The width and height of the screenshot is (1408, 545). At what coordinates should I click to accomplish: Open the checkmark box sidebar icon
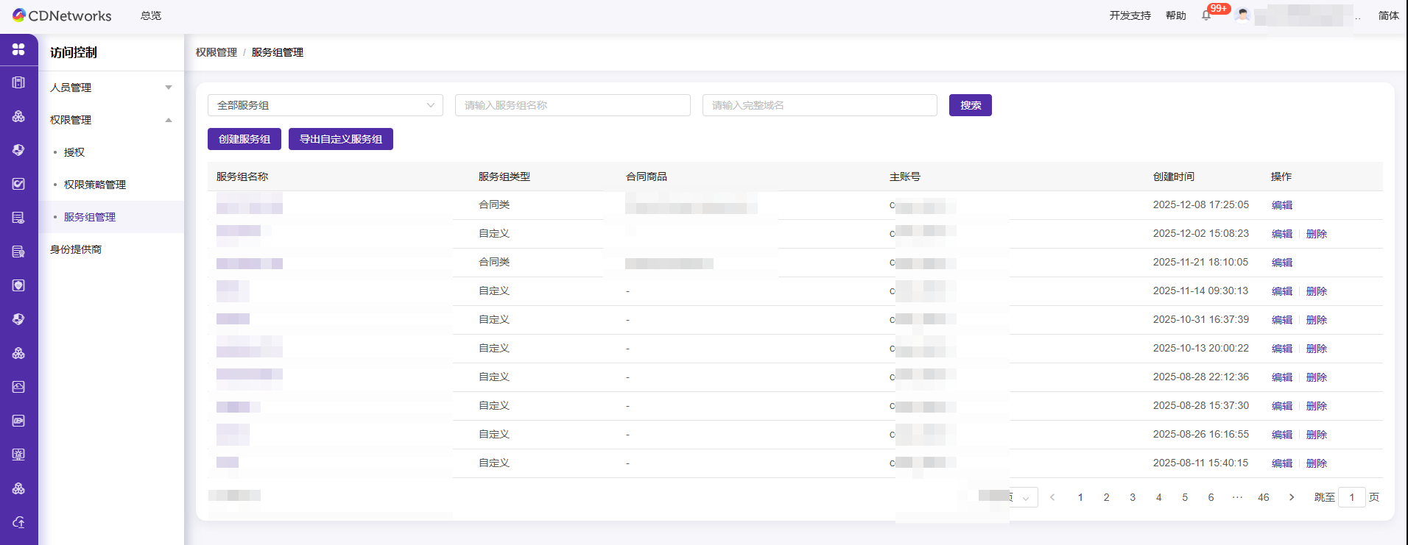(18, 184)
